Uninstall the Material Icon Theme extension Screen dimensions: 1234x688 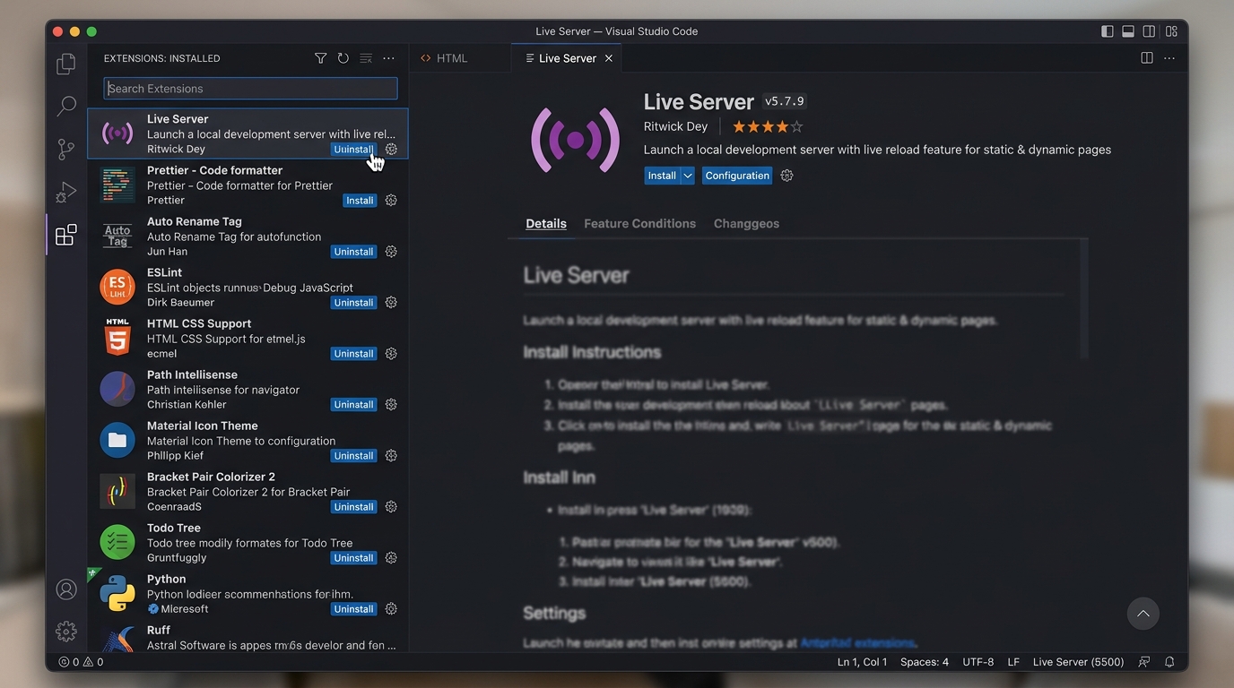353,456
